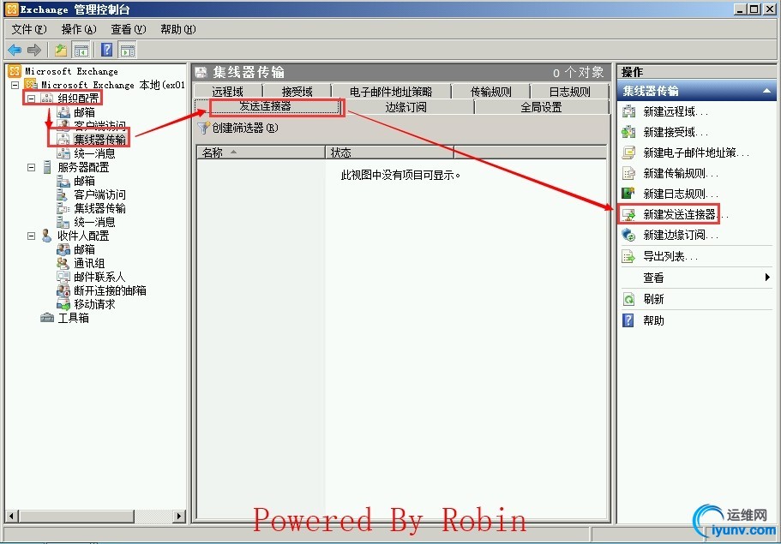This screenshot has width=781, height=544.
Task: Click the Back arrow toolbar icon
Action: (15, 50)
